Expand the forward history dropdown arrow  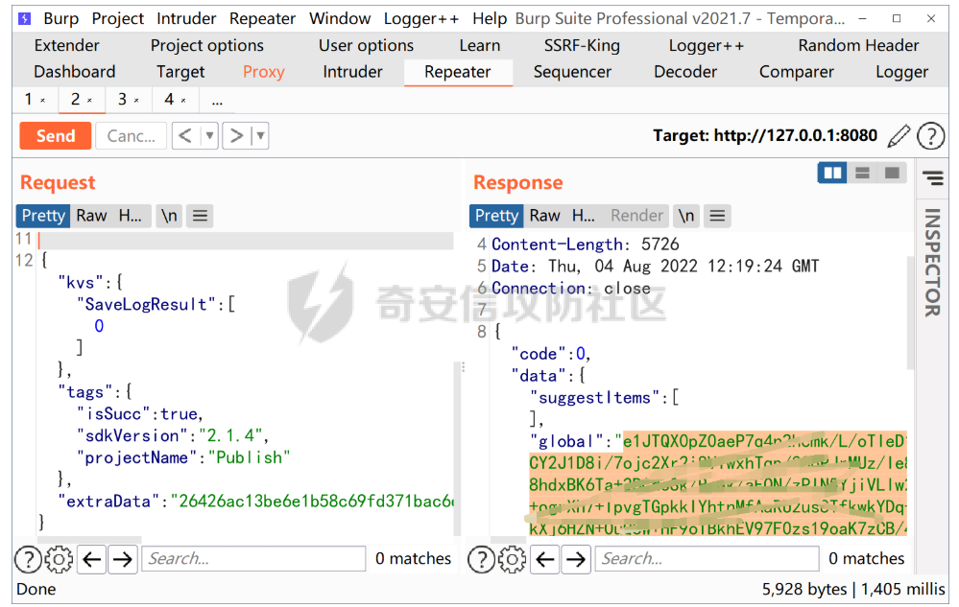coord(260,135)
